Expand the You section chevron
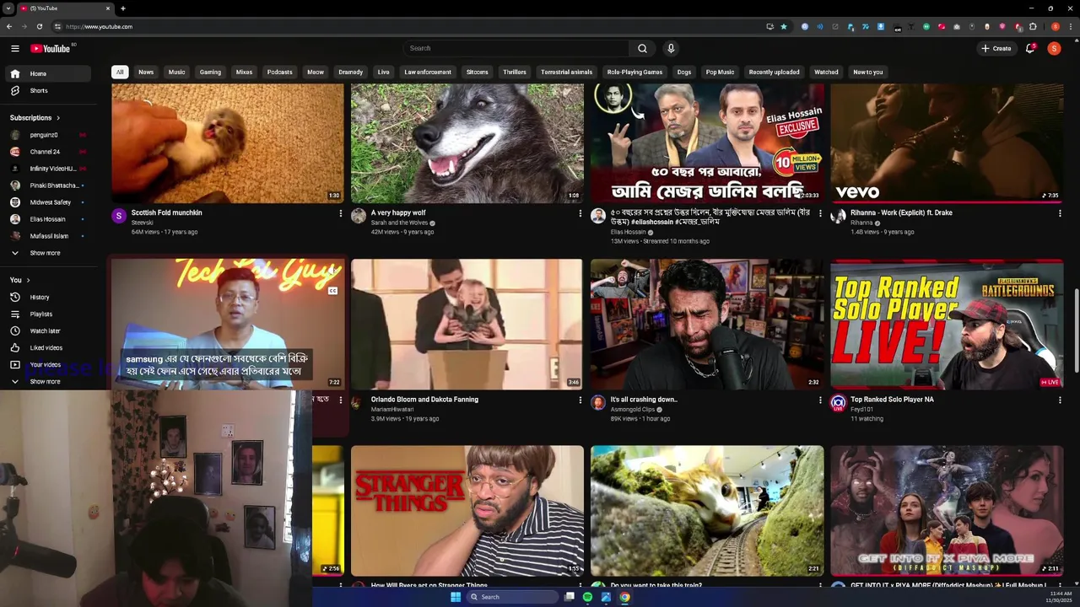The width and height of the screenshot is (1080, 607). (28, 280)
